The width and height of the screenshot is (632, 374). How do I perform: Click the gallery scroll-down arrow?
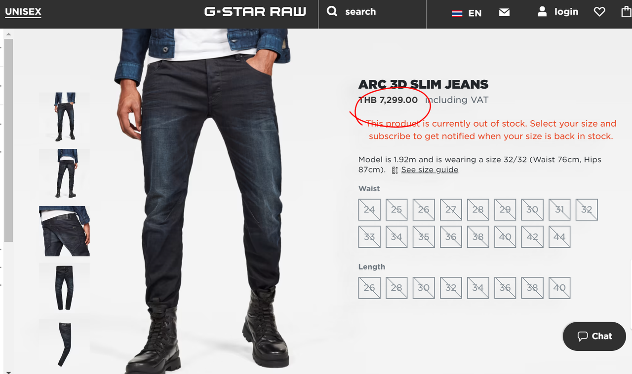8,372
